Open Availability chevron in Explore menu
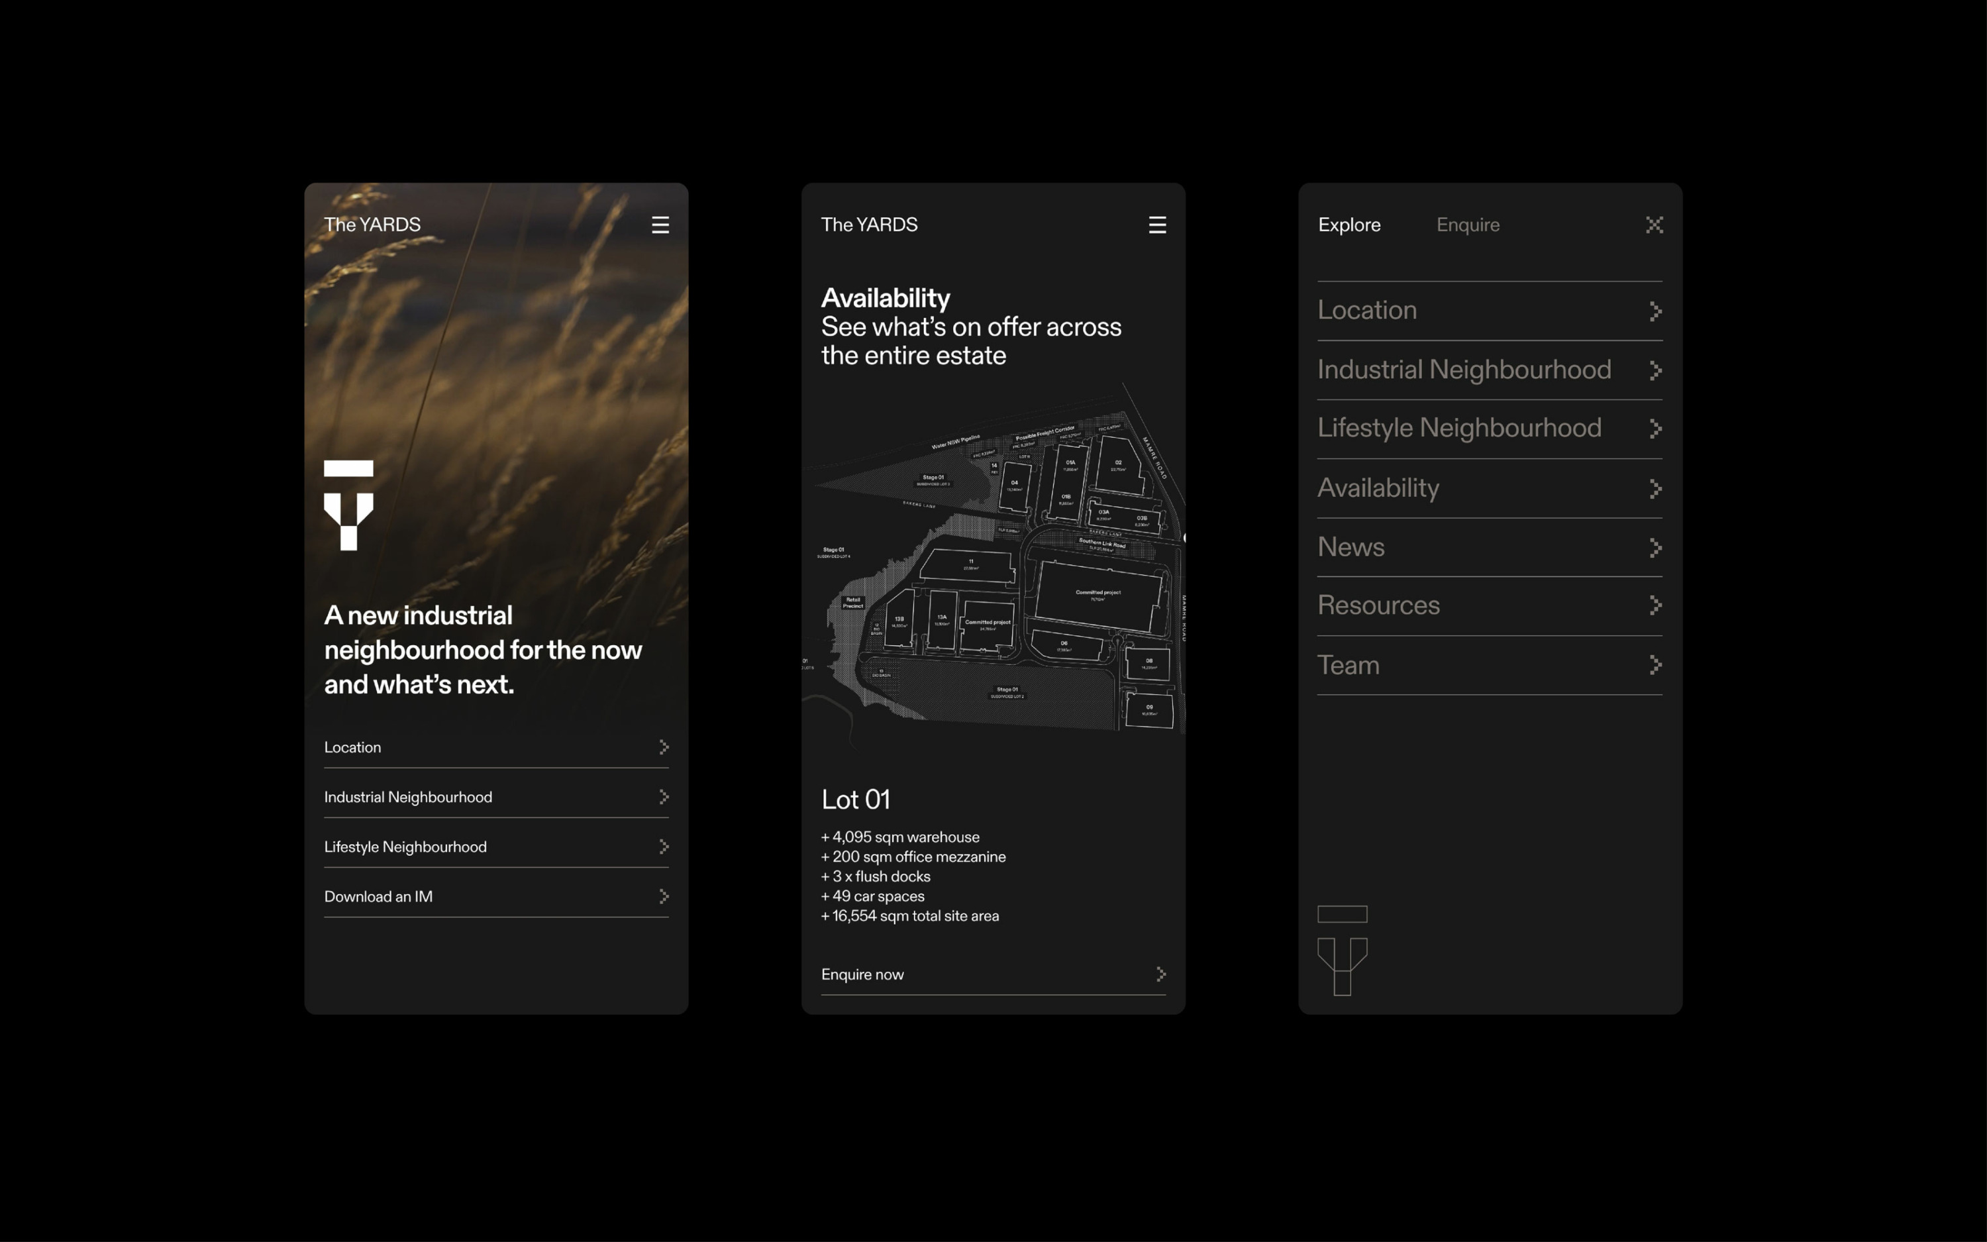 1655,489
